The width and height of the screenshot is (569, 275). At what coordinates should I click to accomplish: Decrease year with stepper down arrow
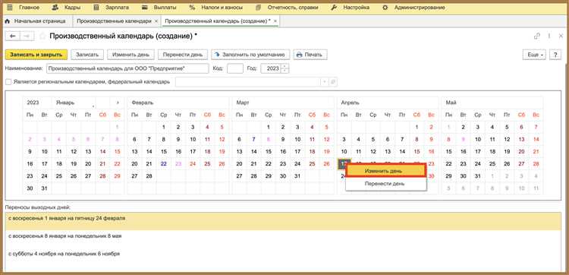284,71
